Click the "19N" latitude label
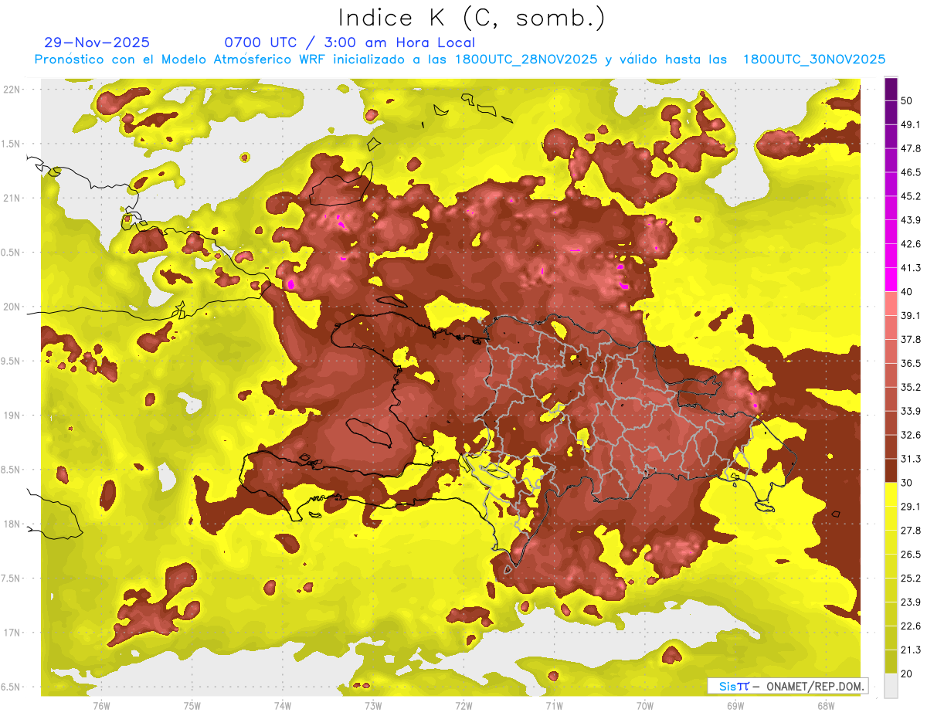This screenshot has width=927, height=716. point(12,416)
